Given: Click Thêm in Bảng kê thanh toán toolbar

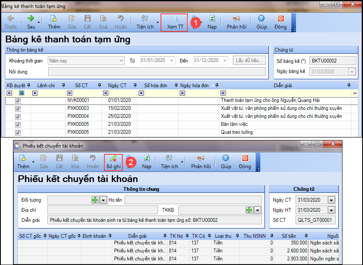Looking at the screenshot, I should 54,22.
